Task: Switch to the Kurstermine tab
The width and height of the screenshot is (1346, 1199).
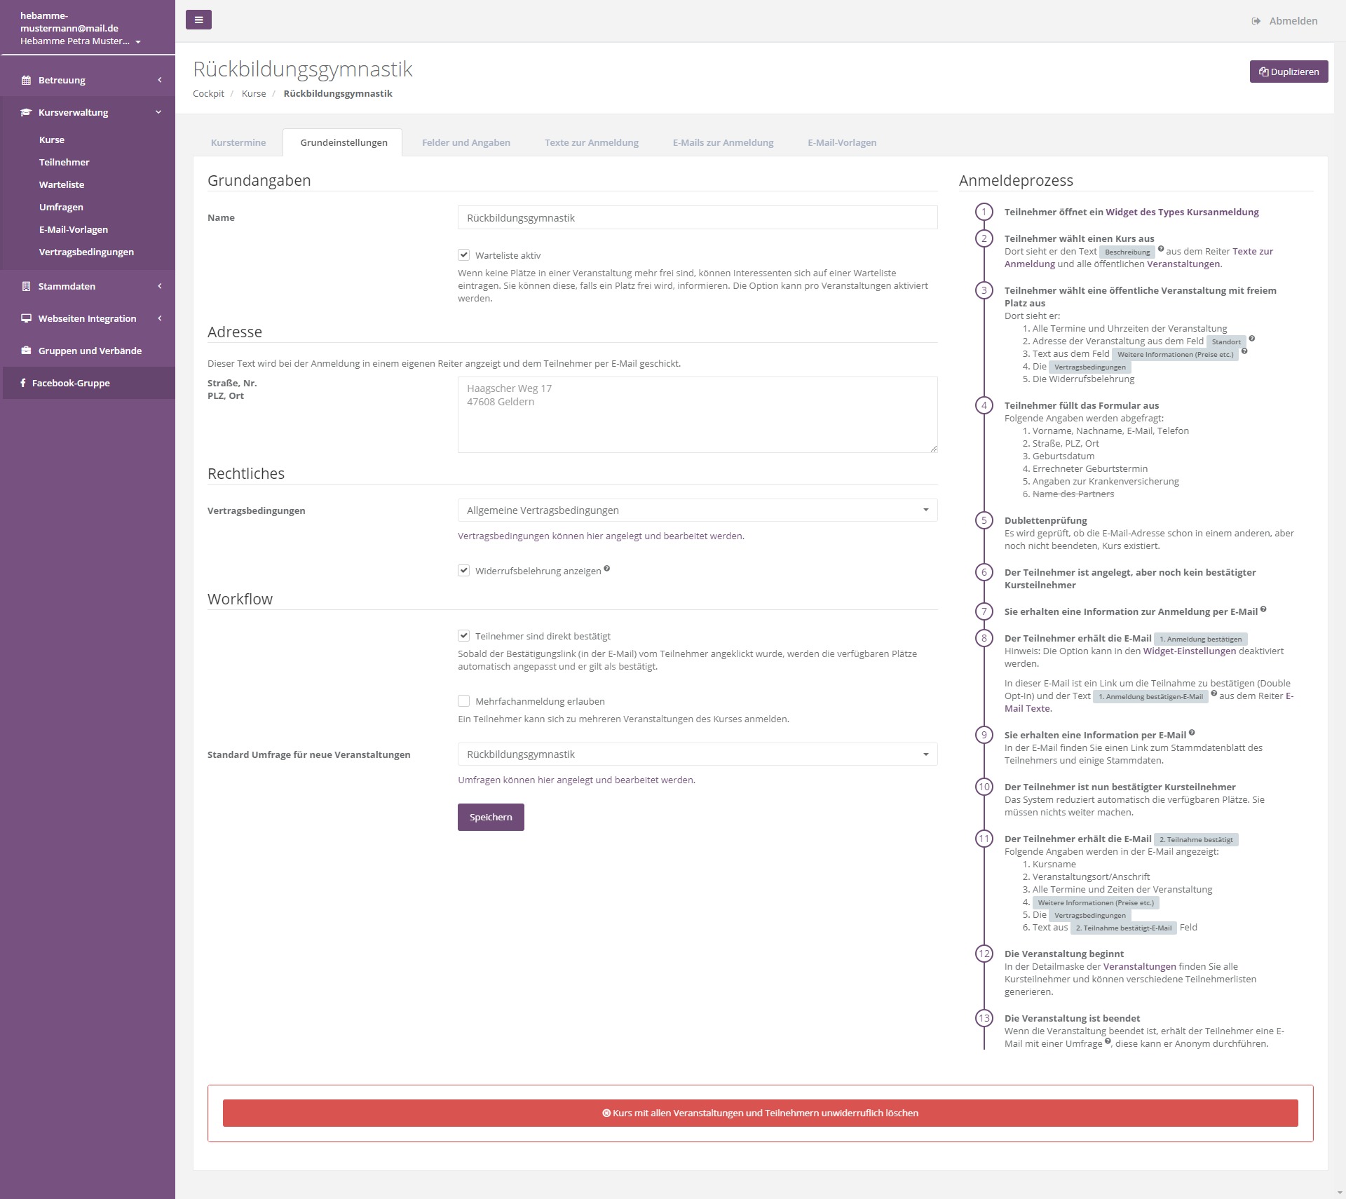Action: [x=238, y=142]
